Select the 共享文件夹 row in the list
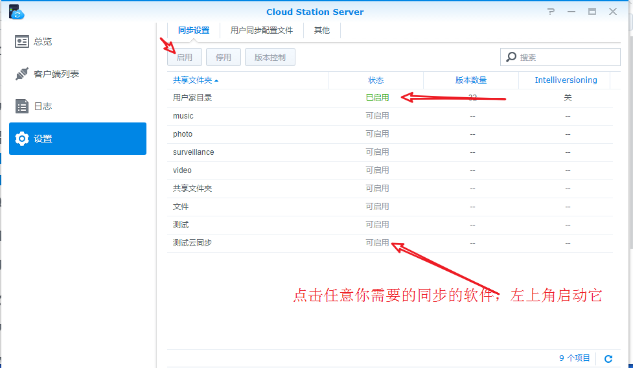633x368 pixels. pos(390,189)
